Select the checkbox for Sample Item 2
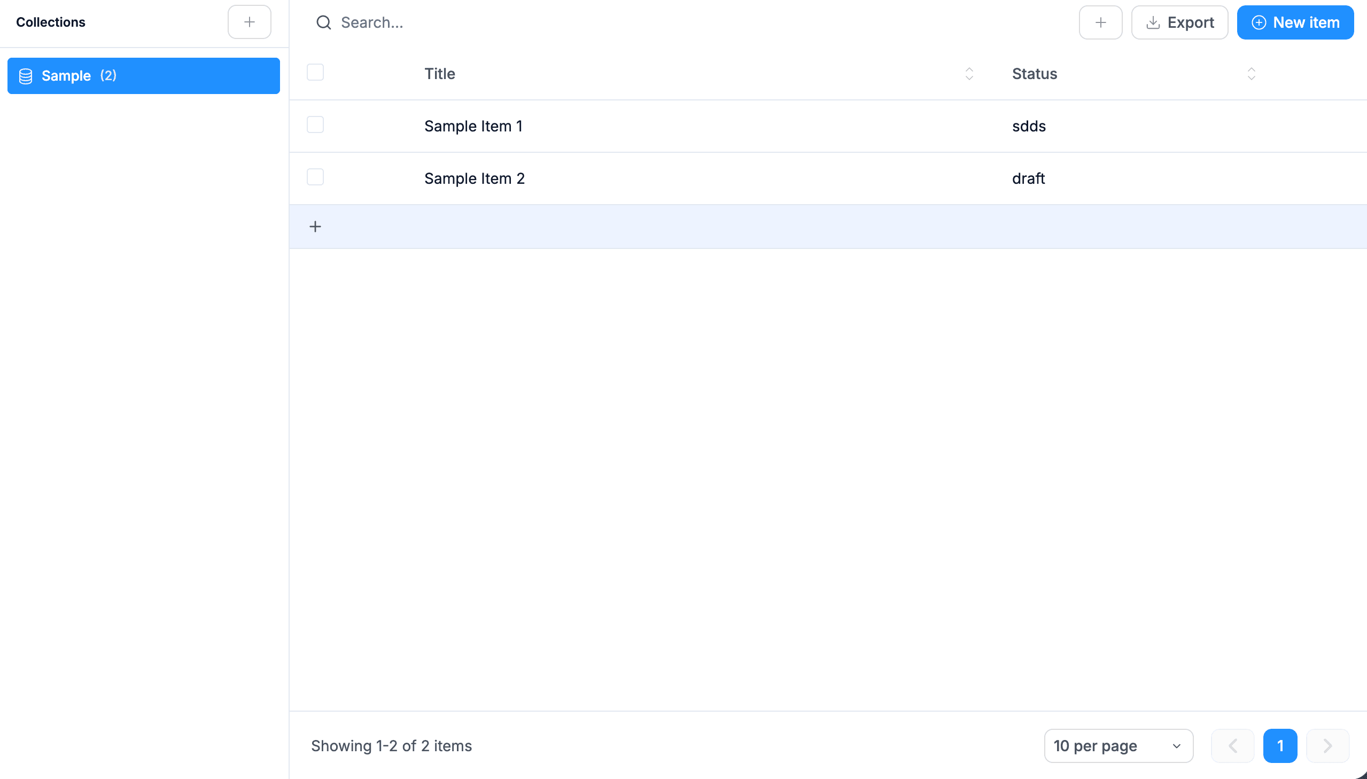This screenshot has height=779, width=1367. pos(315,176)
